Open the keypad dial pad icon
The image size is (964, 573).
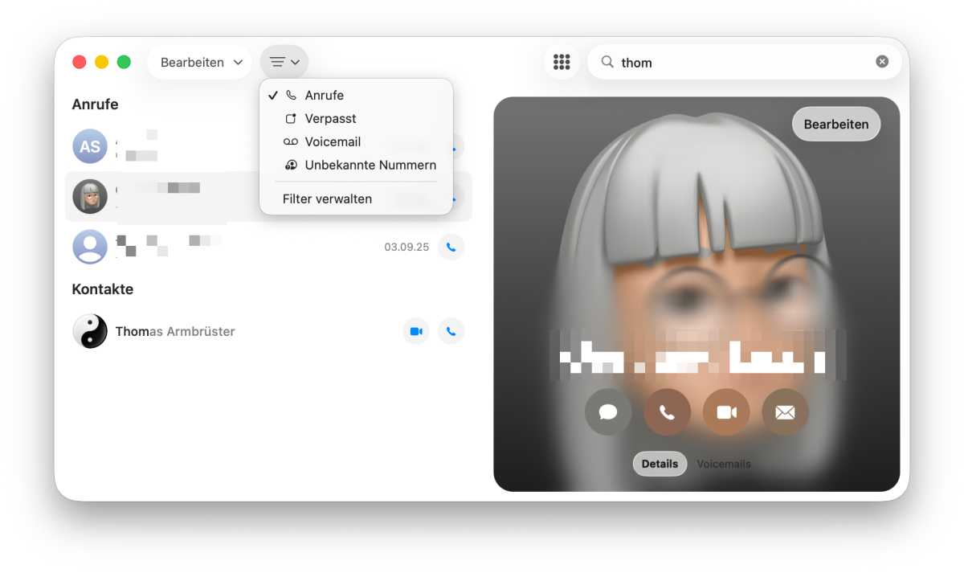562,62
